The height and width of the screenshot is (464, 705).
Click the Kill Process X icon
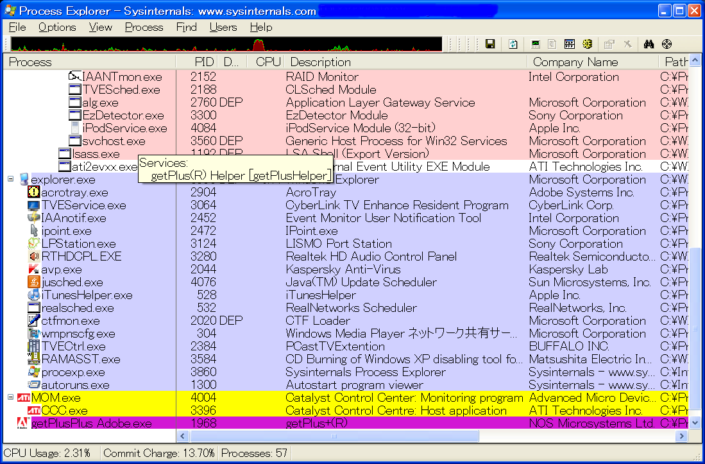tap(627, 44)
